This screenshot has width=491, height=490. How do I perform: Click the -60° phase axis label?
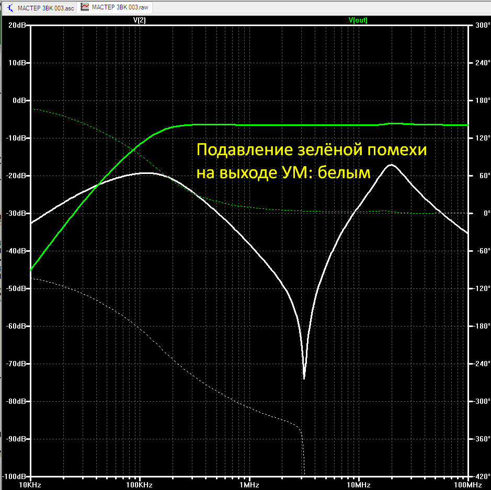click(484, 251)
